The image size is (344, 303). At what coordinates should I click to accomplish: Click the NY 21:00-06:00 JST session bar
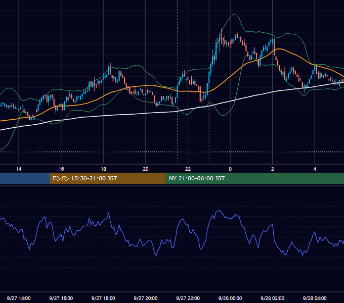254,178
